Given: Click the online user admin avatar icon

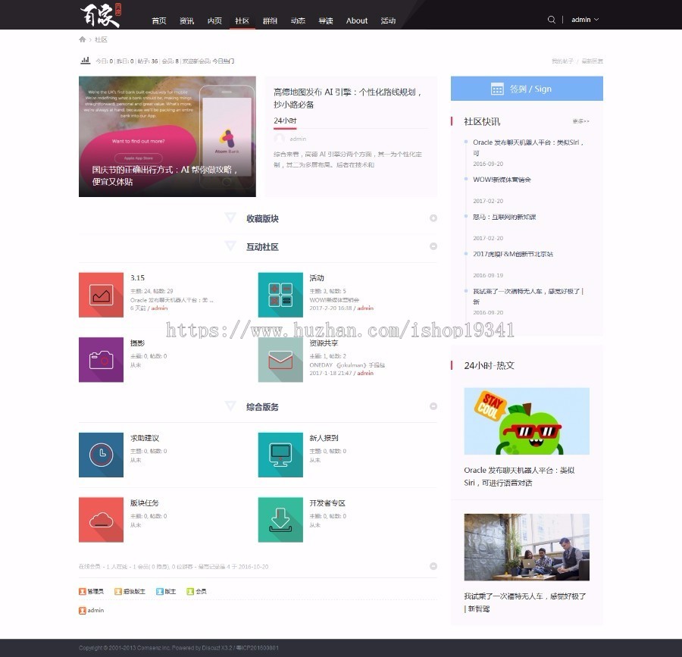Looking at the screenshot, I should point(82,611).
